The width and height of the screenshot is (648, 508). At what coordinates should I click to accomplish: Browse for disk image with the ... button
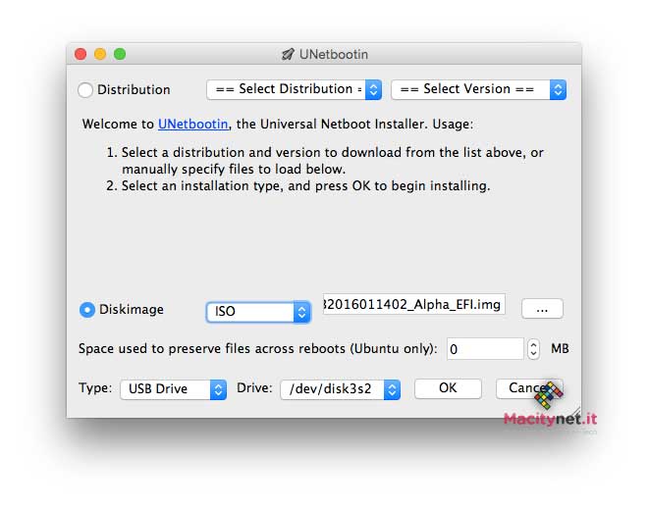(542, 309)
